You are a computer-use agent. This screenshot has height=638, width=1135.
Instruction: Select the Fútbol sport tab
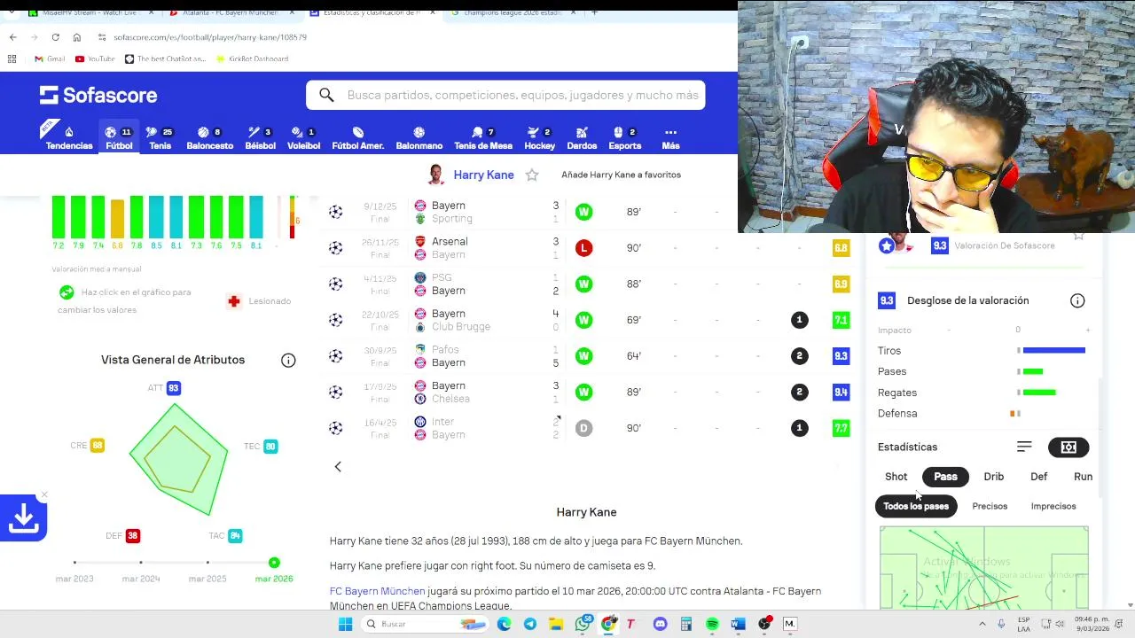pos(119,137)
